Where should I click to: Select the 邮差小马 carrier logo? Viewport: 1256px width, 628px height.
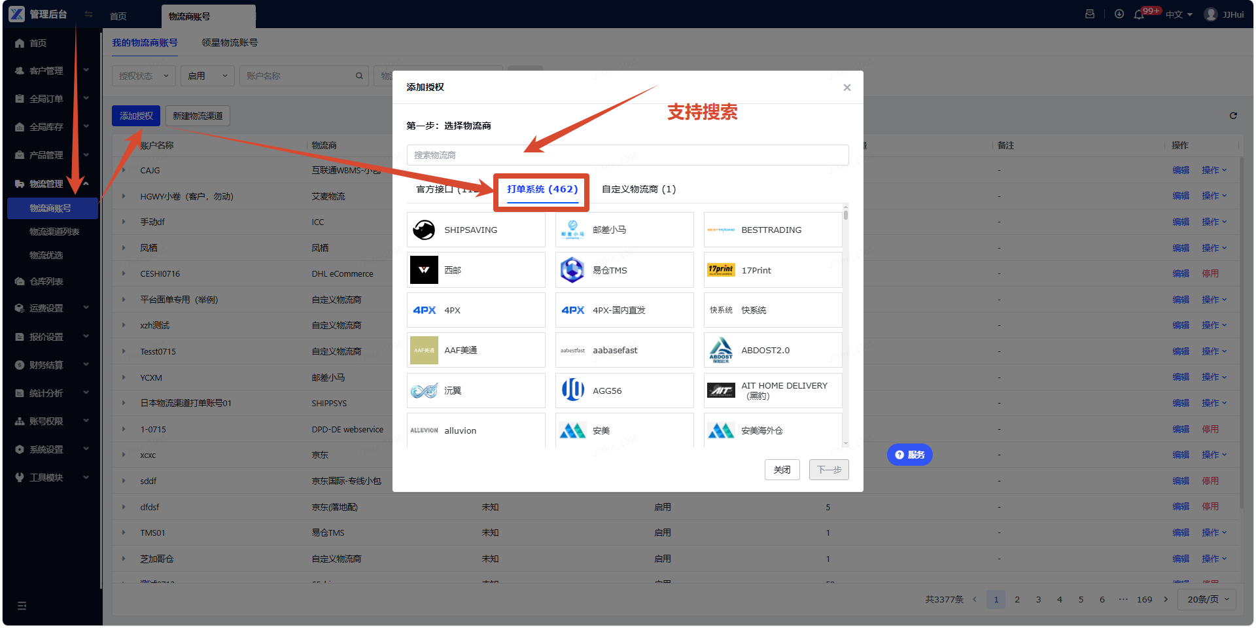572,230
